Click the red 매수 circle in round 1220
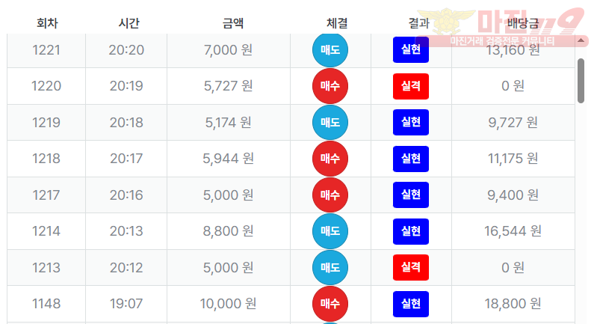This screenshot has width=597, height=324. pyautogui.click(x=330, y=86)
